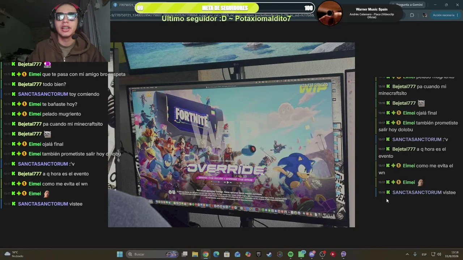Open the microphone tray icon
The width and height of the screenshot is (463, 260).
(x=415, y=254)
